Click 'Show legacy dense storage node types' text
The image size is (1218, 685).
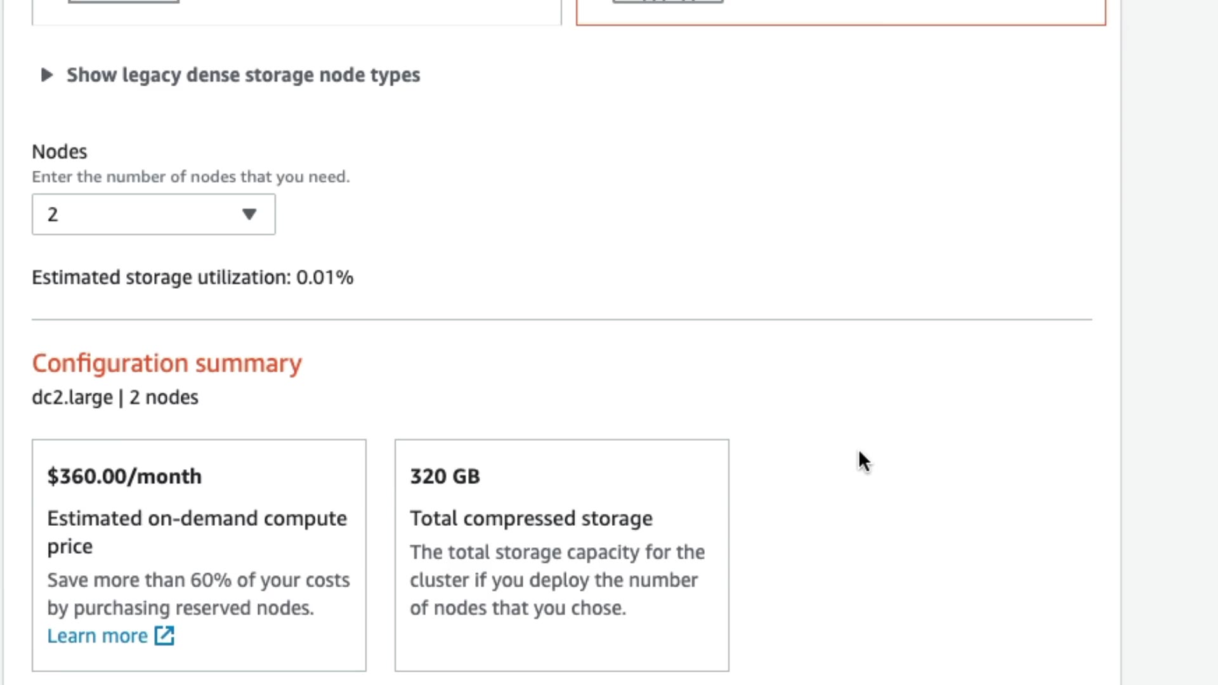coord(243,75)
